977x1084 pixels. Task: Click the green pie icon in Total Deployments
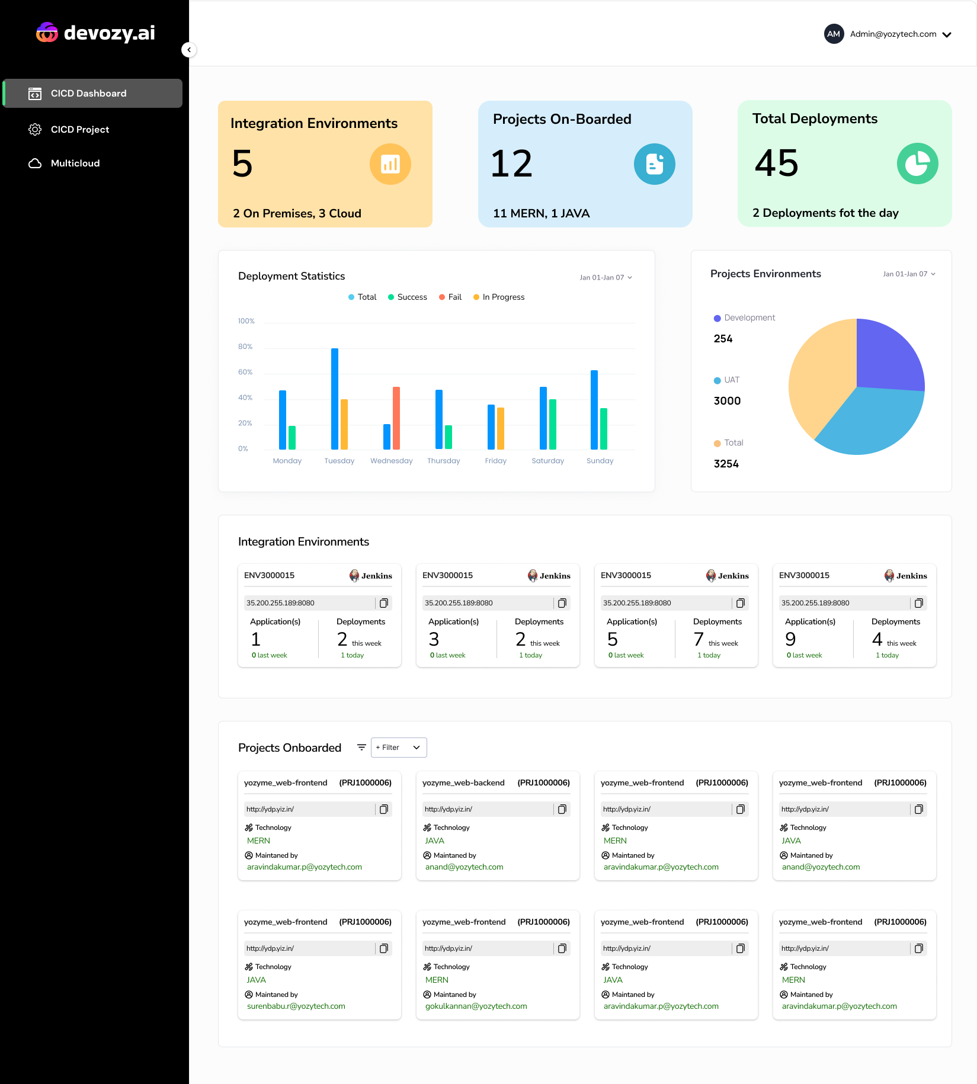coord(917,163)
